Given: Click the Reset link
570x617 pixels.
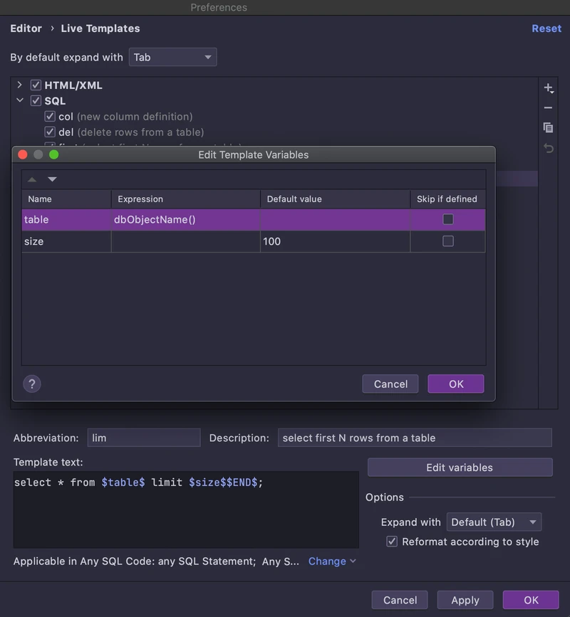Looking at the screenshot, I should pos(546,28).
